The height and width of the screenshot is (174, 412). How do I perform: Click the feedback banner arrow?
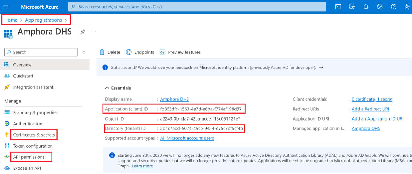click(321, 68)
